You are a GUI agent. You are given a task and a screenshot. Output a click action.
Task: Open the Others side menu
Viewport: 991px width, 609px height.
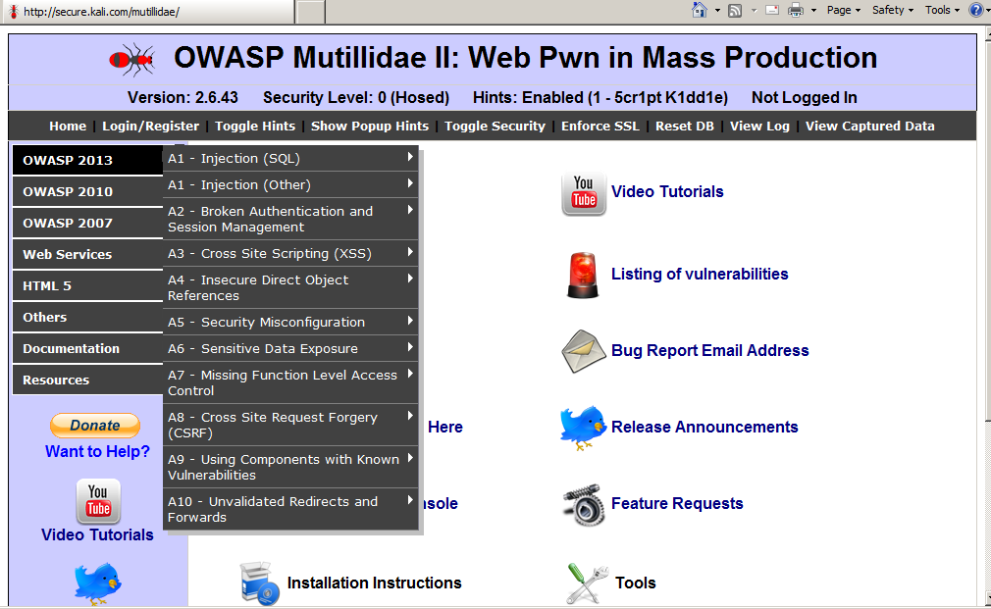pos(87,318)
